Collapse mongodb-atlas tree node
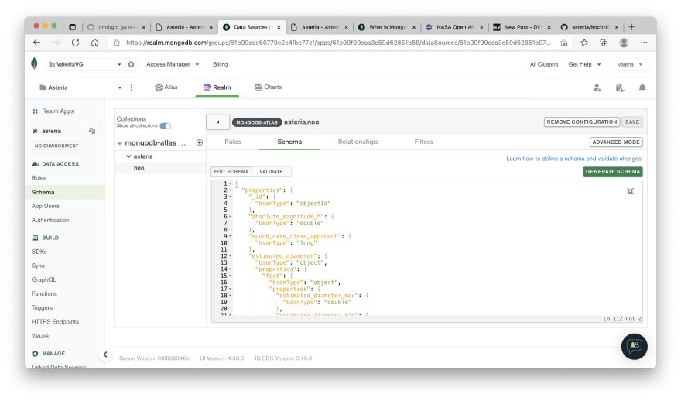The width and height of the screenshot is (681, 401). pos(119,142)
